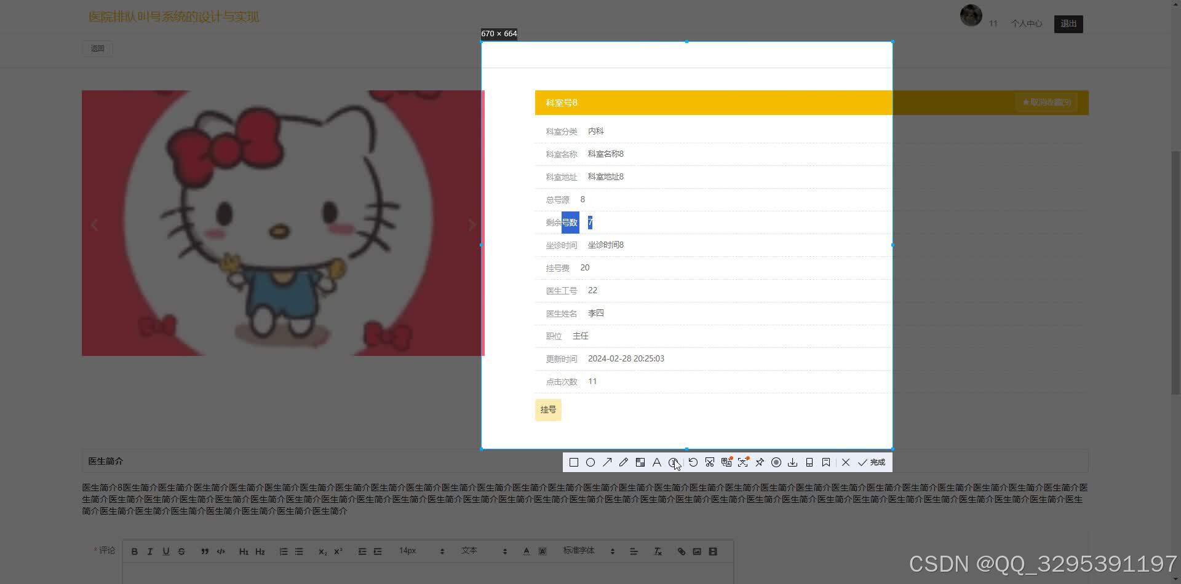This screenshot has width=1181, height=584.
Task: Insert an image in comment editor
Action: (x=697, y=551)
